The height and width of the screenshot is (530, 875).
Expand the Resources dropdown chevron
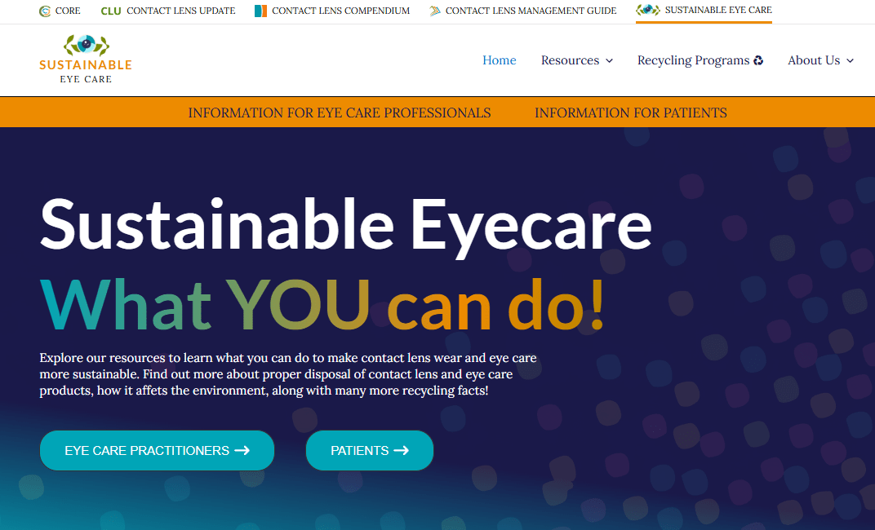coord(609,61)
